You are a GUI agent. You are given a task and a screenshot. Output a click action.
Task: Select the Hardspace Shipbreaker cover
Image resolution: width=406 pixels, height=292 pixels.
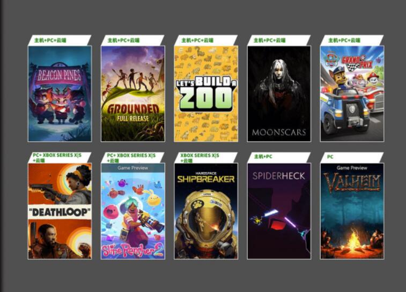point(206,211)
